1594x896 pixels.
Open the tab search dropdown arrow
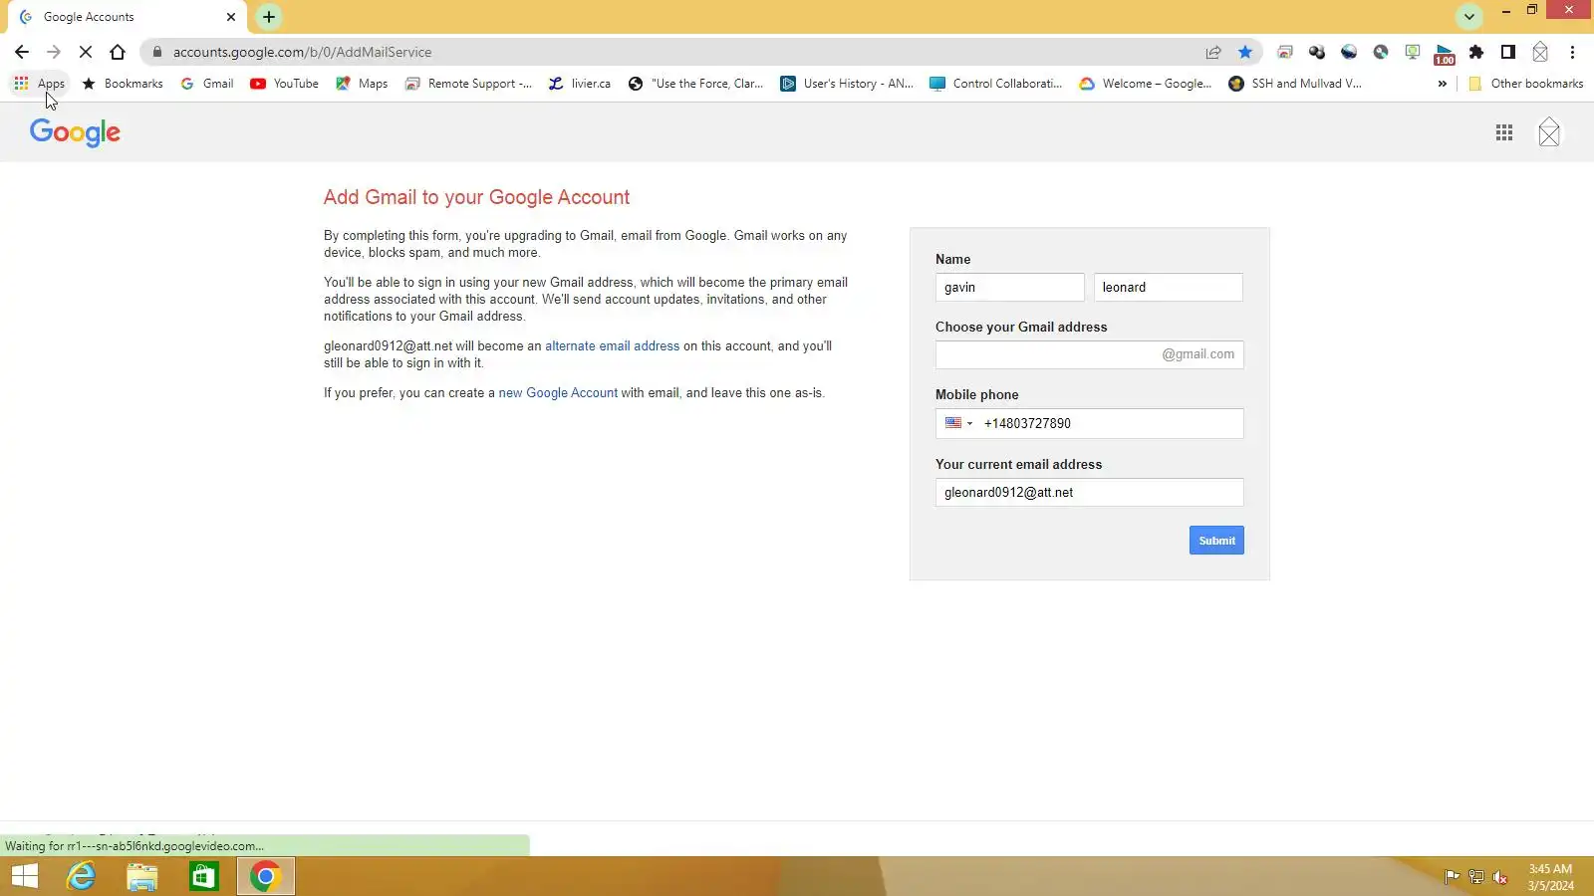click(x=1469, y=16)
